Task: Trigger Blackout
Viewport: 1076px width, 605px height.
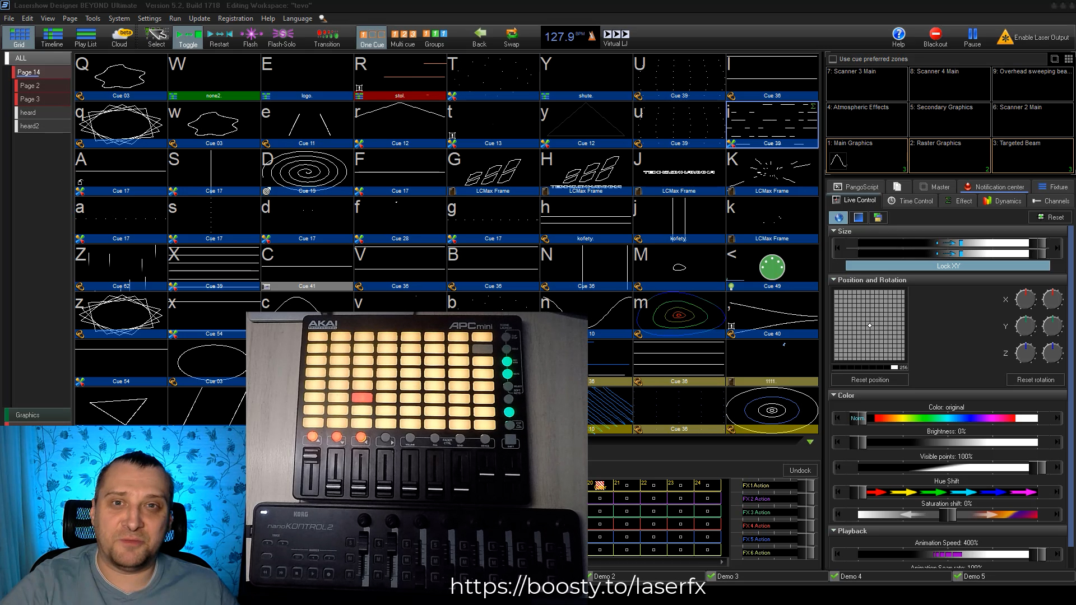Action: pyautogui.click(x=935, y=38)
